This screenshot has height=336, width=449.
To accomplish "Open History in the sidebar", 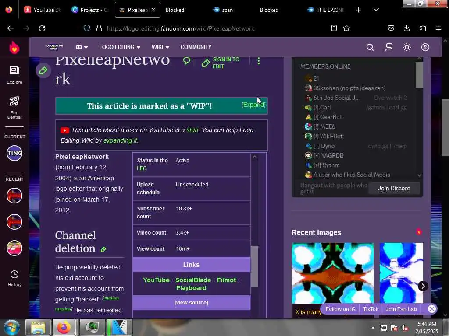I will click(x=14, y=278).
